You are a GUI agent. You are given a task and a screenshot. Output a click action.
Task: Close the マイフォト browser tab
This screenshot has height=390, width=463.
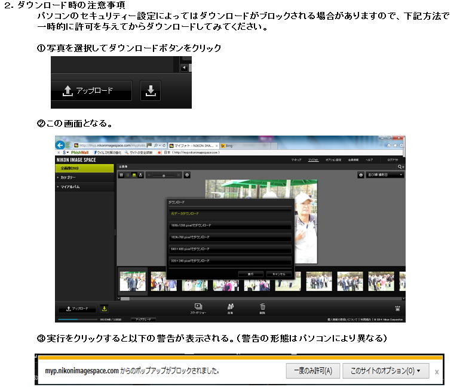(216, 146)
